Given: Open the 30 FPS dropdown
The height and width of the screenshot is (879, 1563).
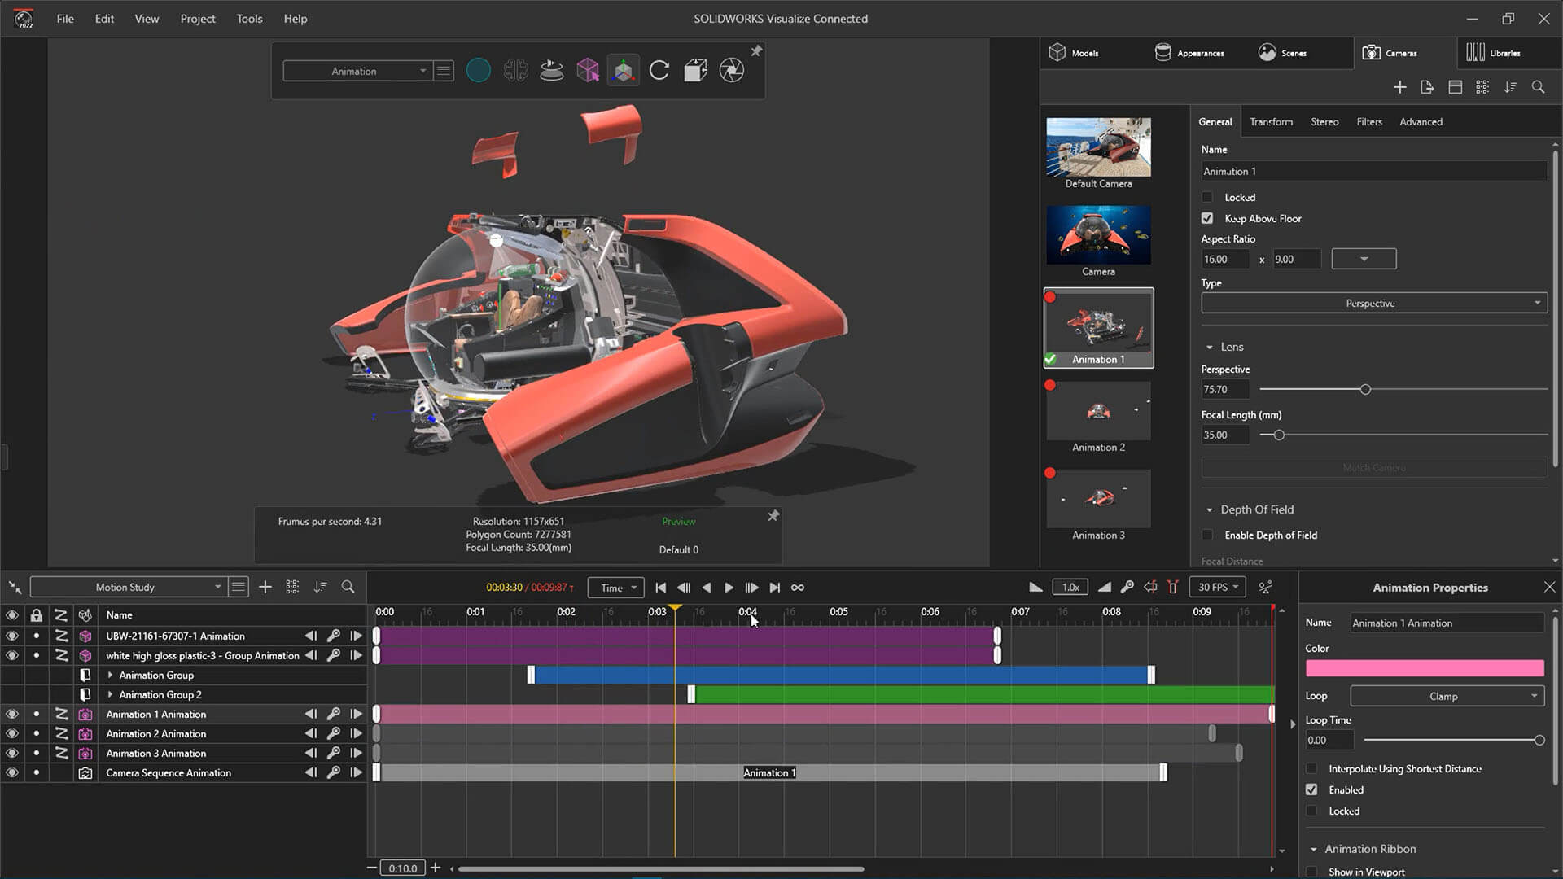Looking at the screenshot, I should [1218, 587].
